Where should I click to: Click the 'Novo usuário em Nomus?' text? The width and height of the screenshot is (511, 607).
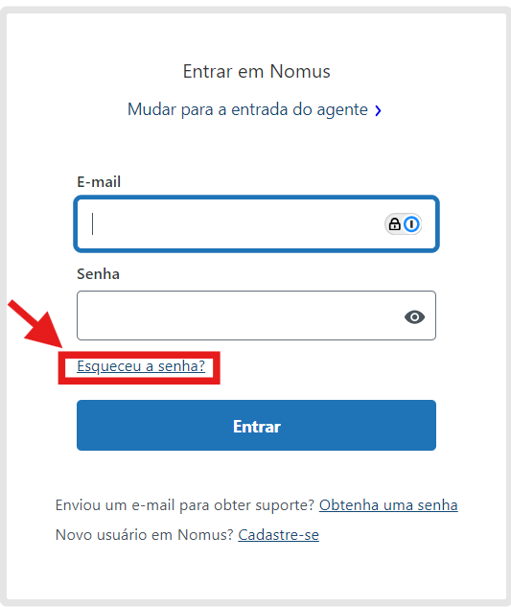point(145,535)
